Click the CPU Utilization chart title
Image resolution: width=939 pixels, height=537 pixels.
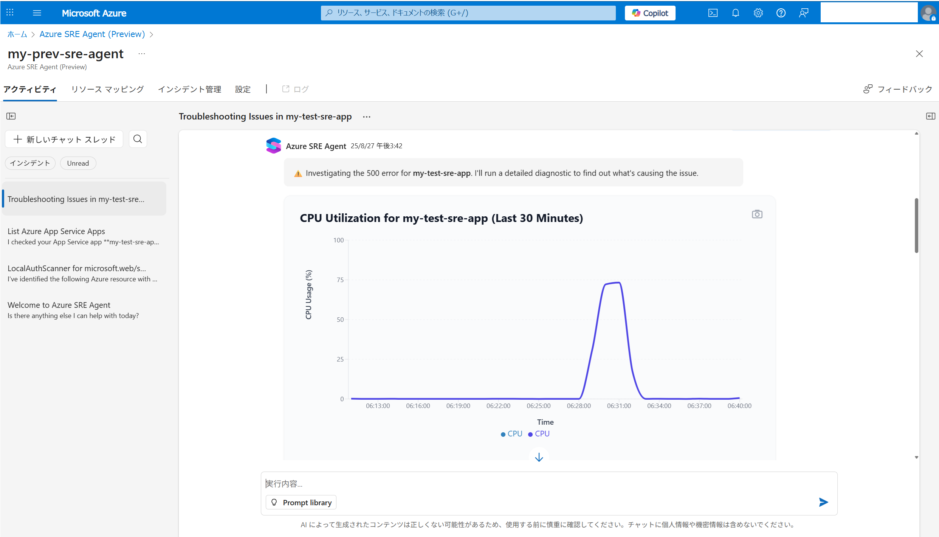click(441, 218)
